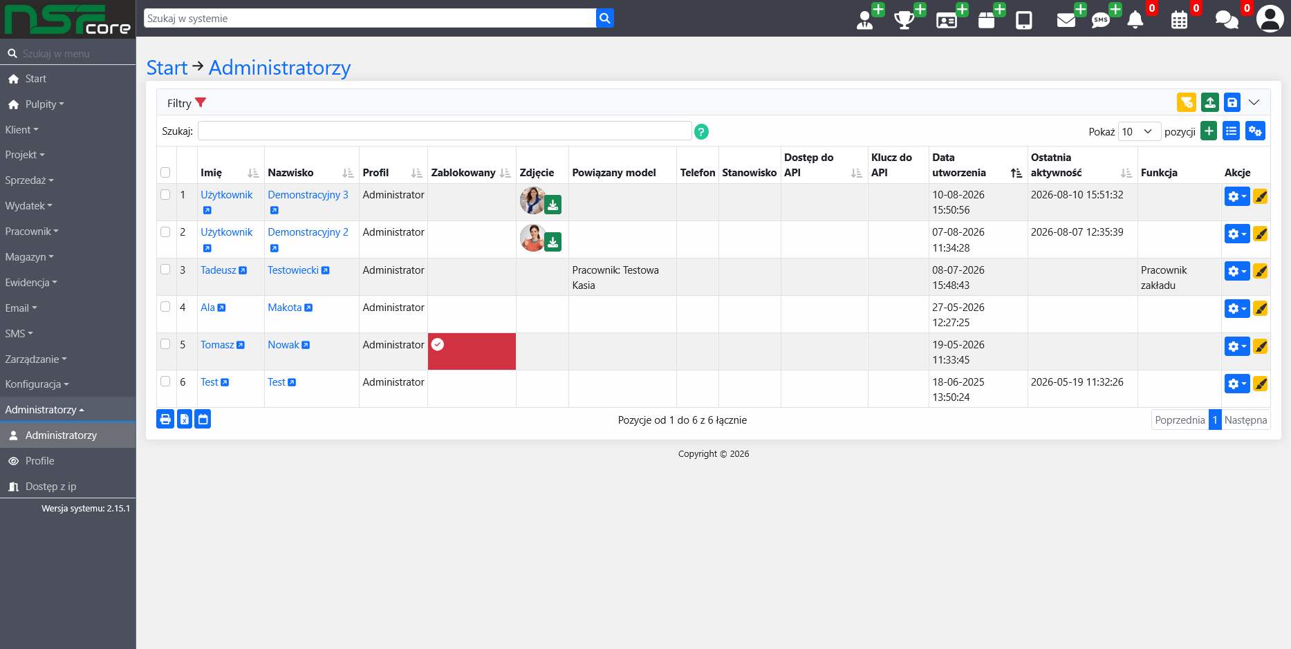Click the Start breadcrumb link
Image resolution: width=1291 pixels, height=649 pixels.
(167, 68)
